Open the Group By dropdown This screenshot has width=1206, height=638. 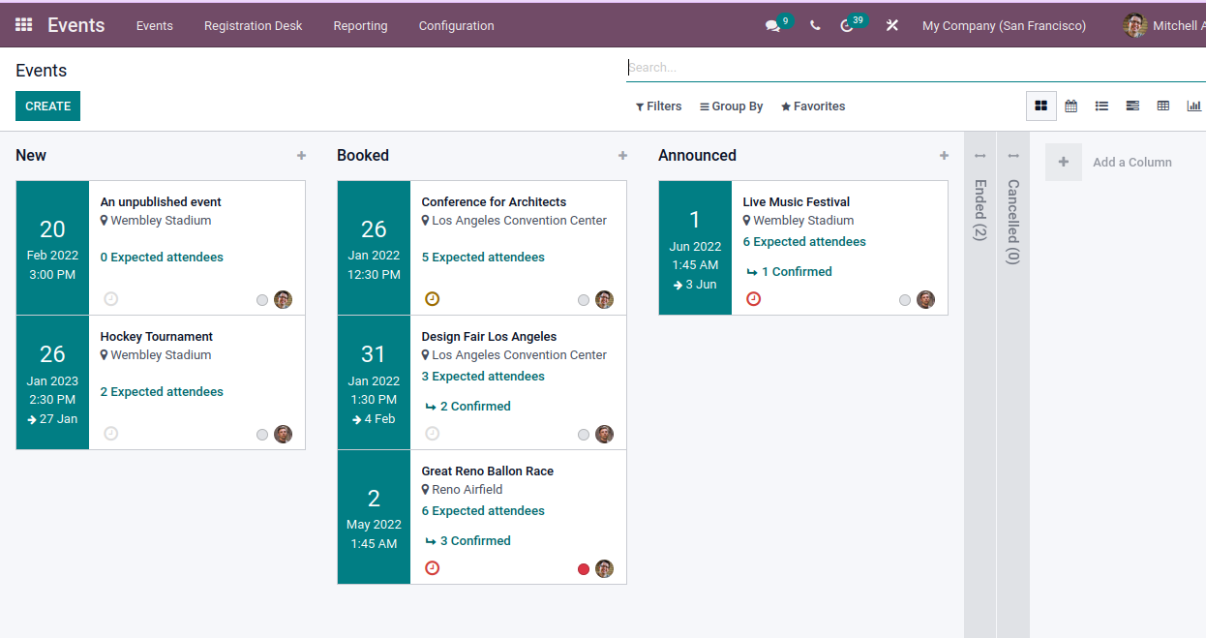(x=732, y=106)
